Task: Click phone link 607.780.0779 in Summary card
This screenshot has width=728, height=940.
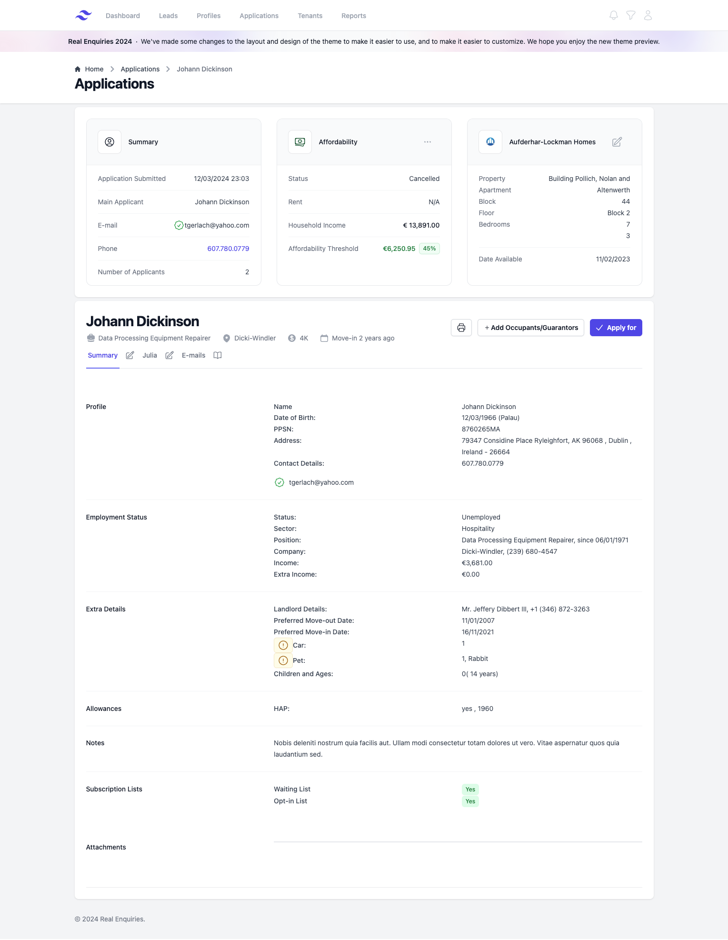Action: pyautogui.click(x=228, y=249)
